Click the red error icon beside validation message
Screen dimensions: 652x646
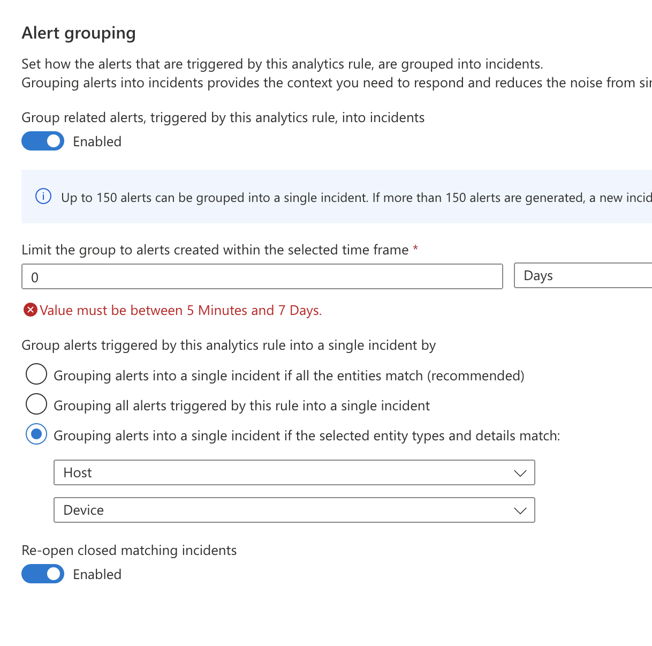tap(30, 310)
